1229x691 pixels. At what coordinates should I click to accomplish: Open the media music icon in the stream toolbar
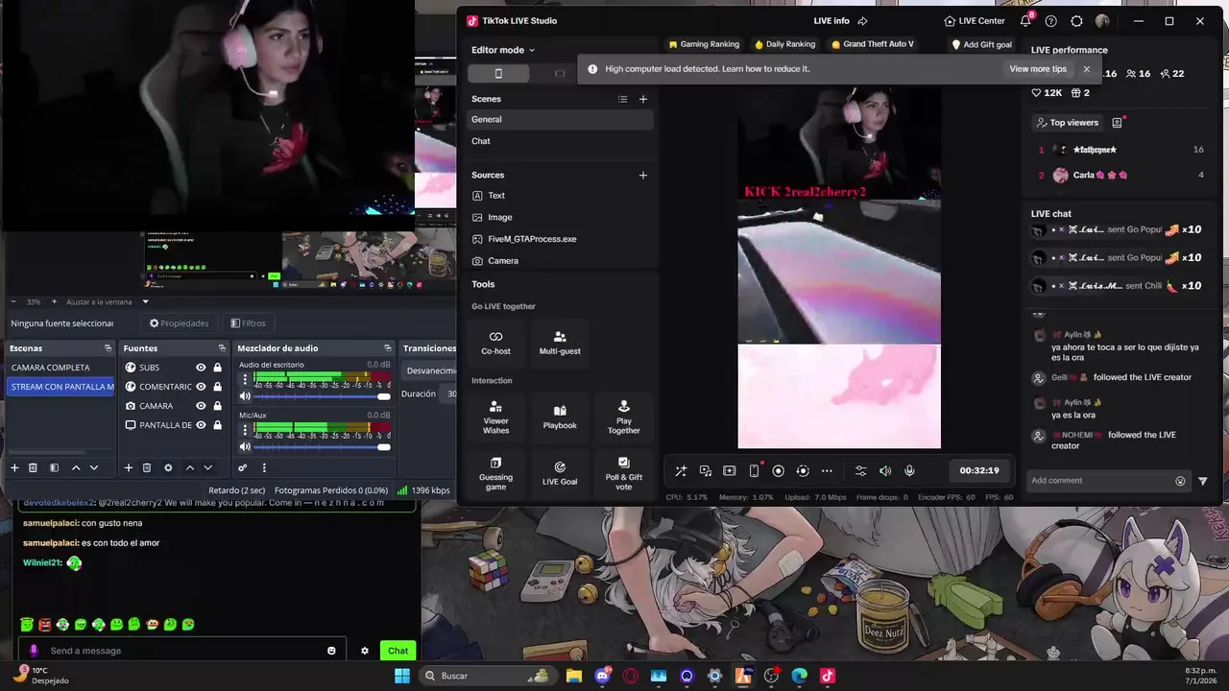click(705, 470)
